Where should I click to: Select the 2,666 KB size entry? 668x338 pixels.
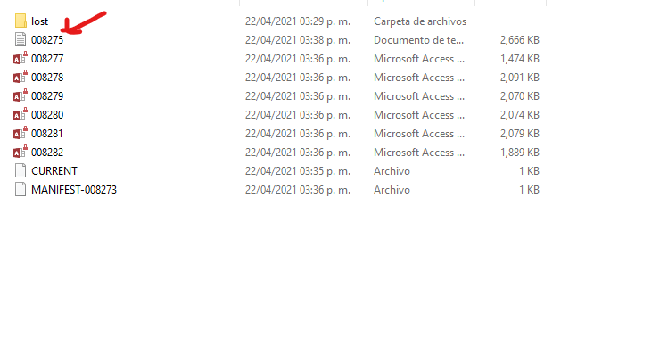pos(520,40)
